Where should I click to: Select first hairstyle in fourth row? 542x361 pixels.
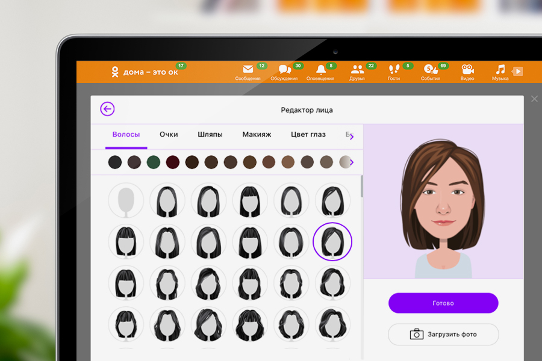click(x=126, y=325)
